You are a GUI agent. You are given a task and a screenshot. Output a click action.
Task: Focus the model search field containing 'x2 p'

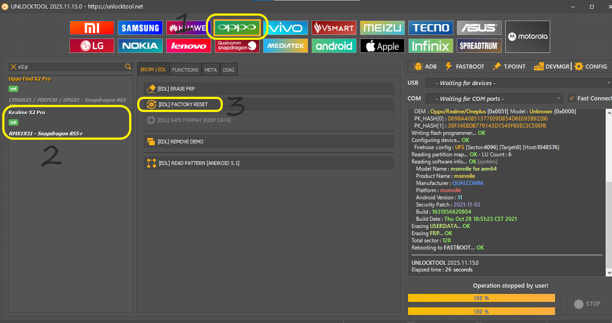tap(71, 67)
